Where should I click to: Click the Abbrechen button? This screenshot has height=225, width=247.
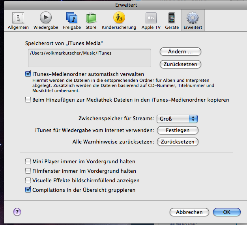189,212
